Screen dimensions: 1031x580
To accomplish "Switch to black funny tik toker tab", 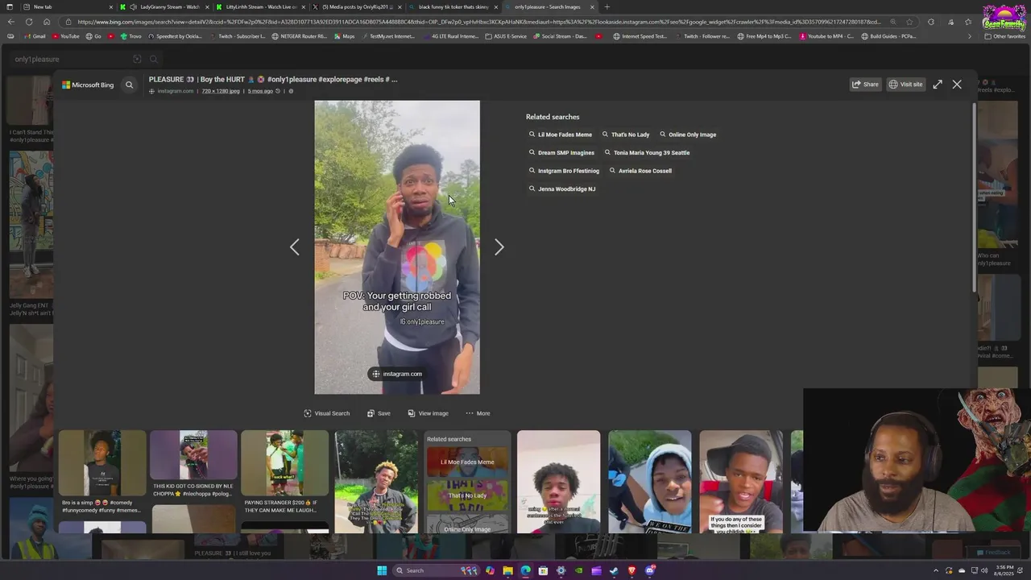I will 453,7.
